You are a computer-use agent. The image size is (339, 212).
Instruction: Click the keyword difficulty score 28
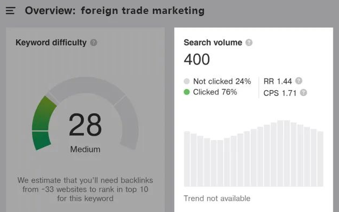[x=85, y=125]
